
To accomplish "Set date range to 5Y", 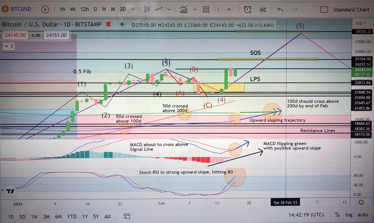I will [x=96, y=216].
